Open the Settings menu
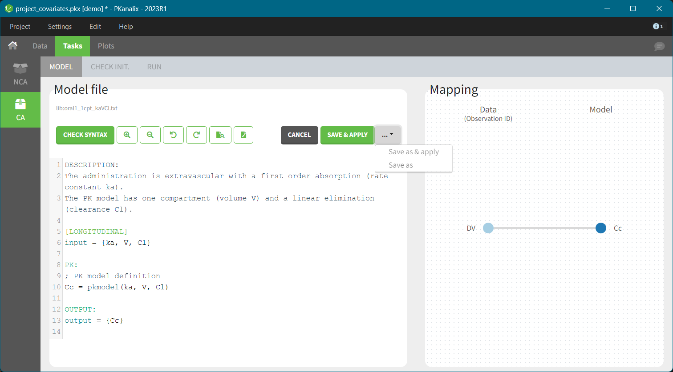Viewport: 673px width, 372px height. pos(60,27)
